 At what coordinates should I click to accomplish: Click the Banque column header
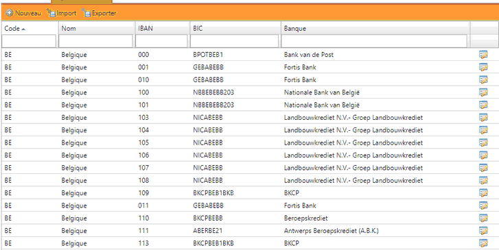375,28
